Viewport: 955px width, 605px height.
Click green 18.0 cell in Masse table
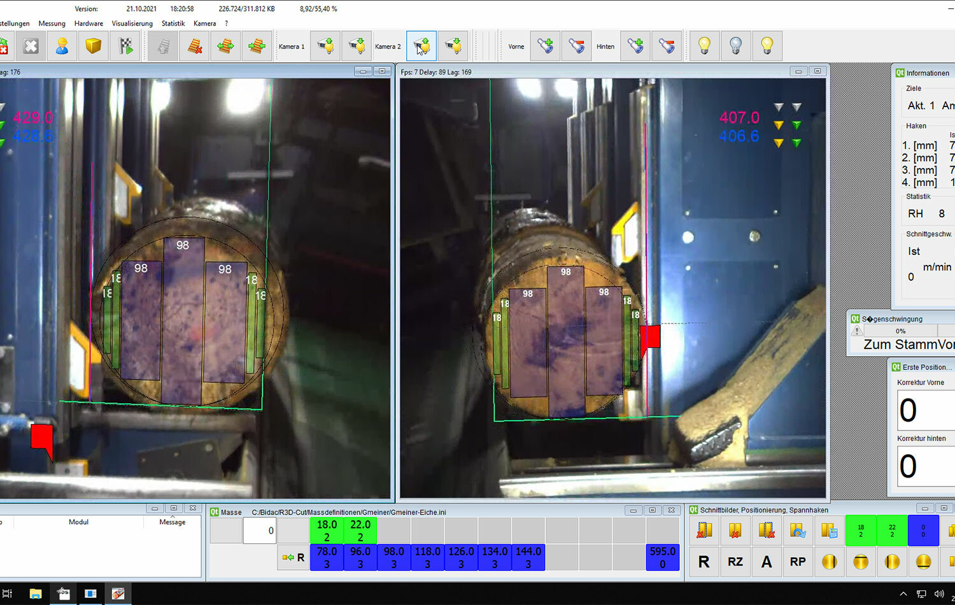(327, 530)
